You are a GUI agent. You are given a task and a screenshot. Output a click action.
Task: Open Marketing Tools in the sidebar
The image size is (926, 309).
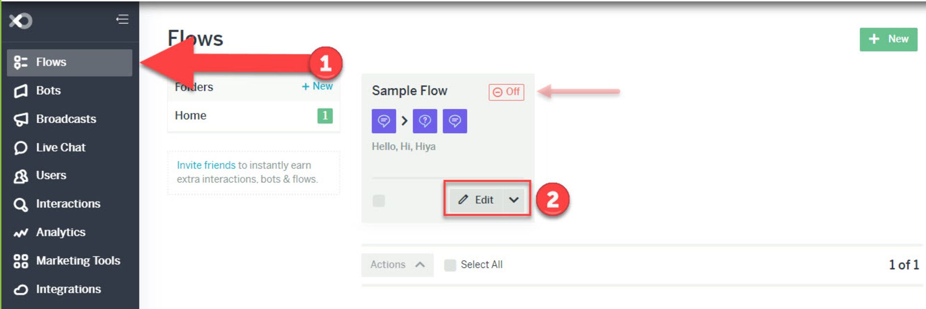pos(77,261)
